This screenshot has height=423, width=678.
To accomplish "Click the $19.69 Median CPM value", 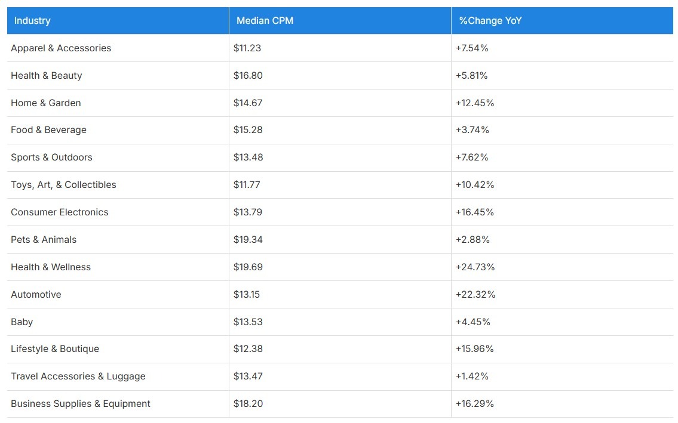I will [x=248, y=267].
